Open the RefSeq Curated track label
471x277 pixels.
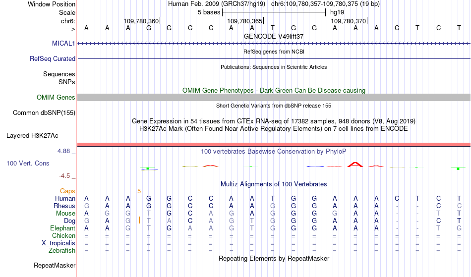(52, 58)
